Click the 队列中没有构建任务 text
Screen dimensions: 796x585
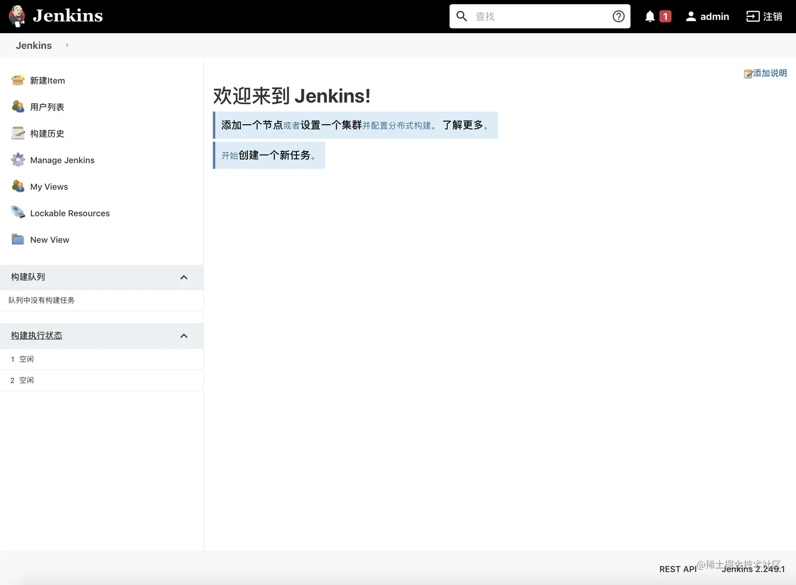tap(42, 300)
